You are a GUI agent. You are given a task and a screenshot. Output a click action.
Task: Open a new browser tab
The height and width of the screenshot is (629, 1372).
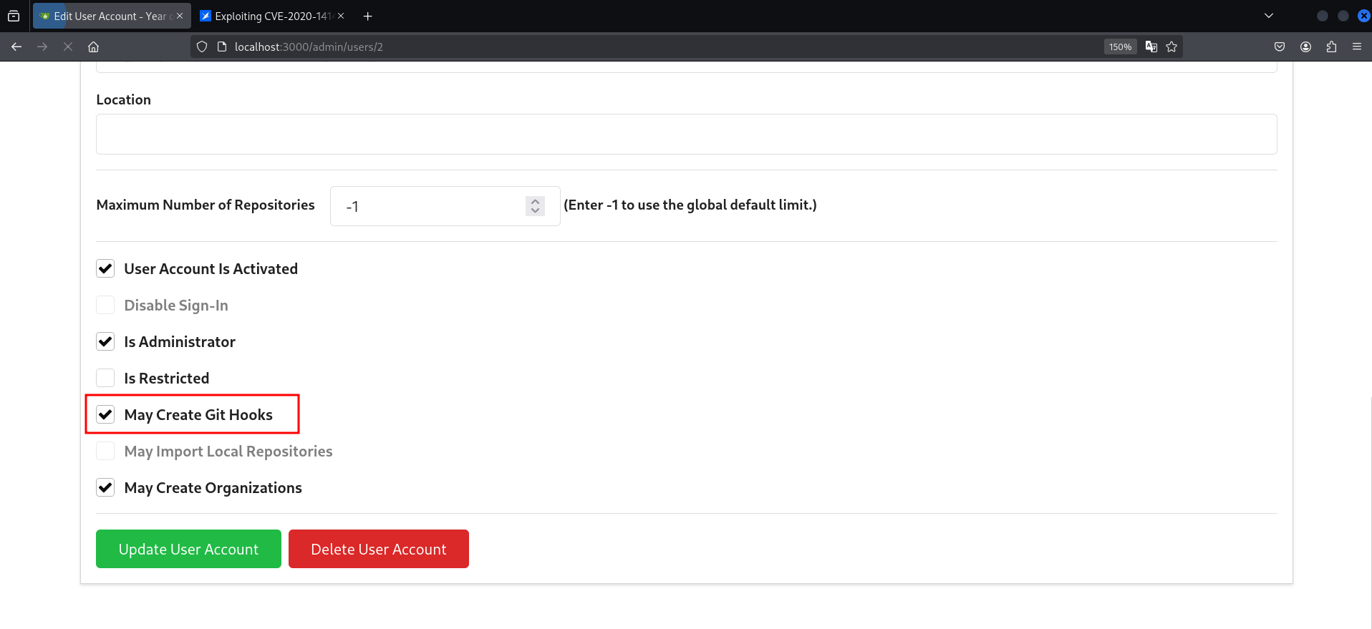click(x=367, y=16)
